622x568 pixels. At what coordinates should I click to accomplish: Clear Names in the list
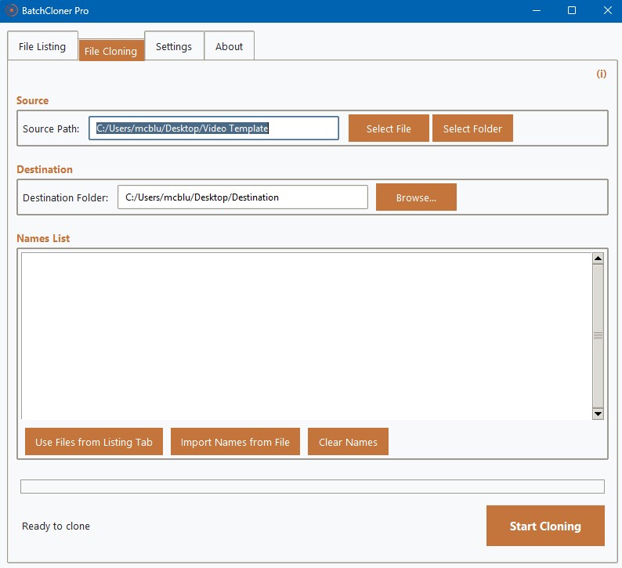(348, 441)
